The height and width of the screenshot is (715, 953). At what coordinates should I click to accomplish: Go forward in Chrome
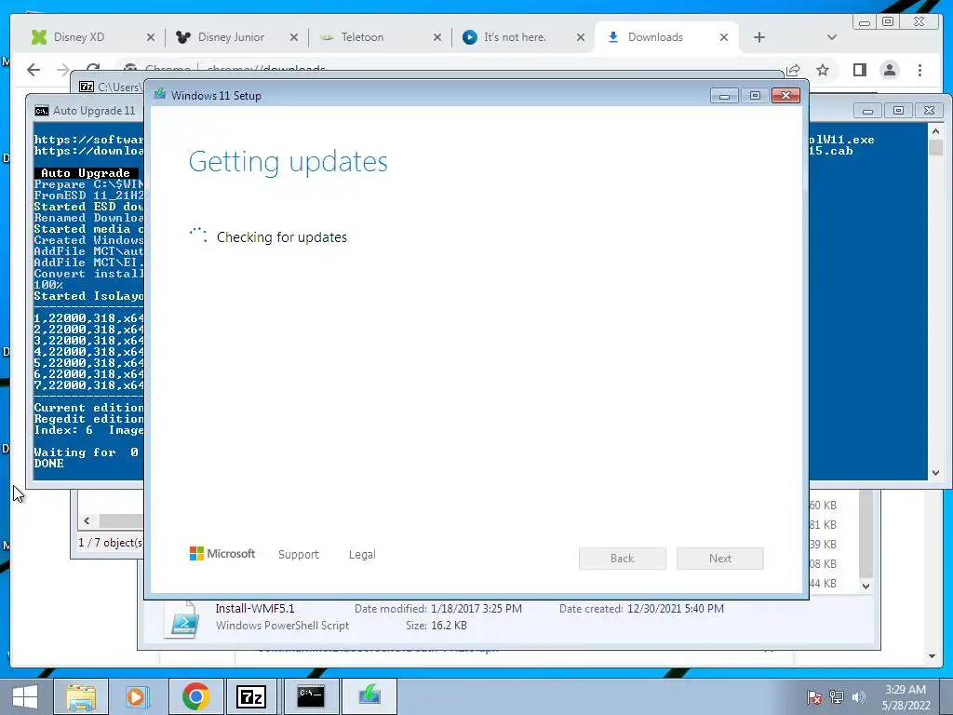coord(62,70)
